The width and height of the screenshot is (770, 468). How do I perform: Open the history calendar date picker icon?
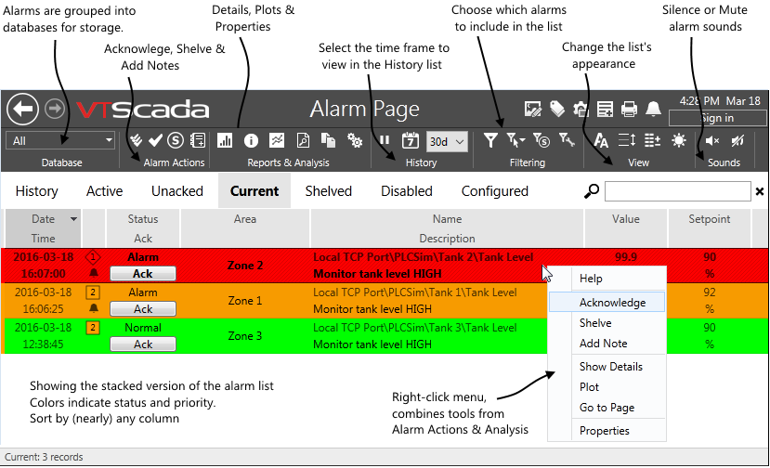click(x=410, y=141)
